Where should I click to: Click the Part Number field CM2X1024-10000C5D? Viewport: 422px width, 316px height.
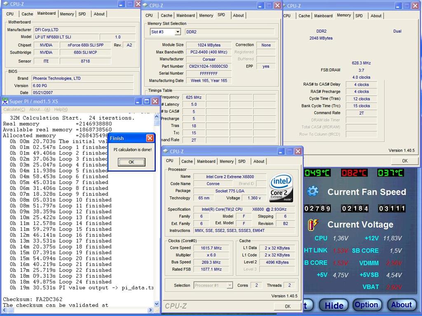pyautogui.click(x=209, y=66)
